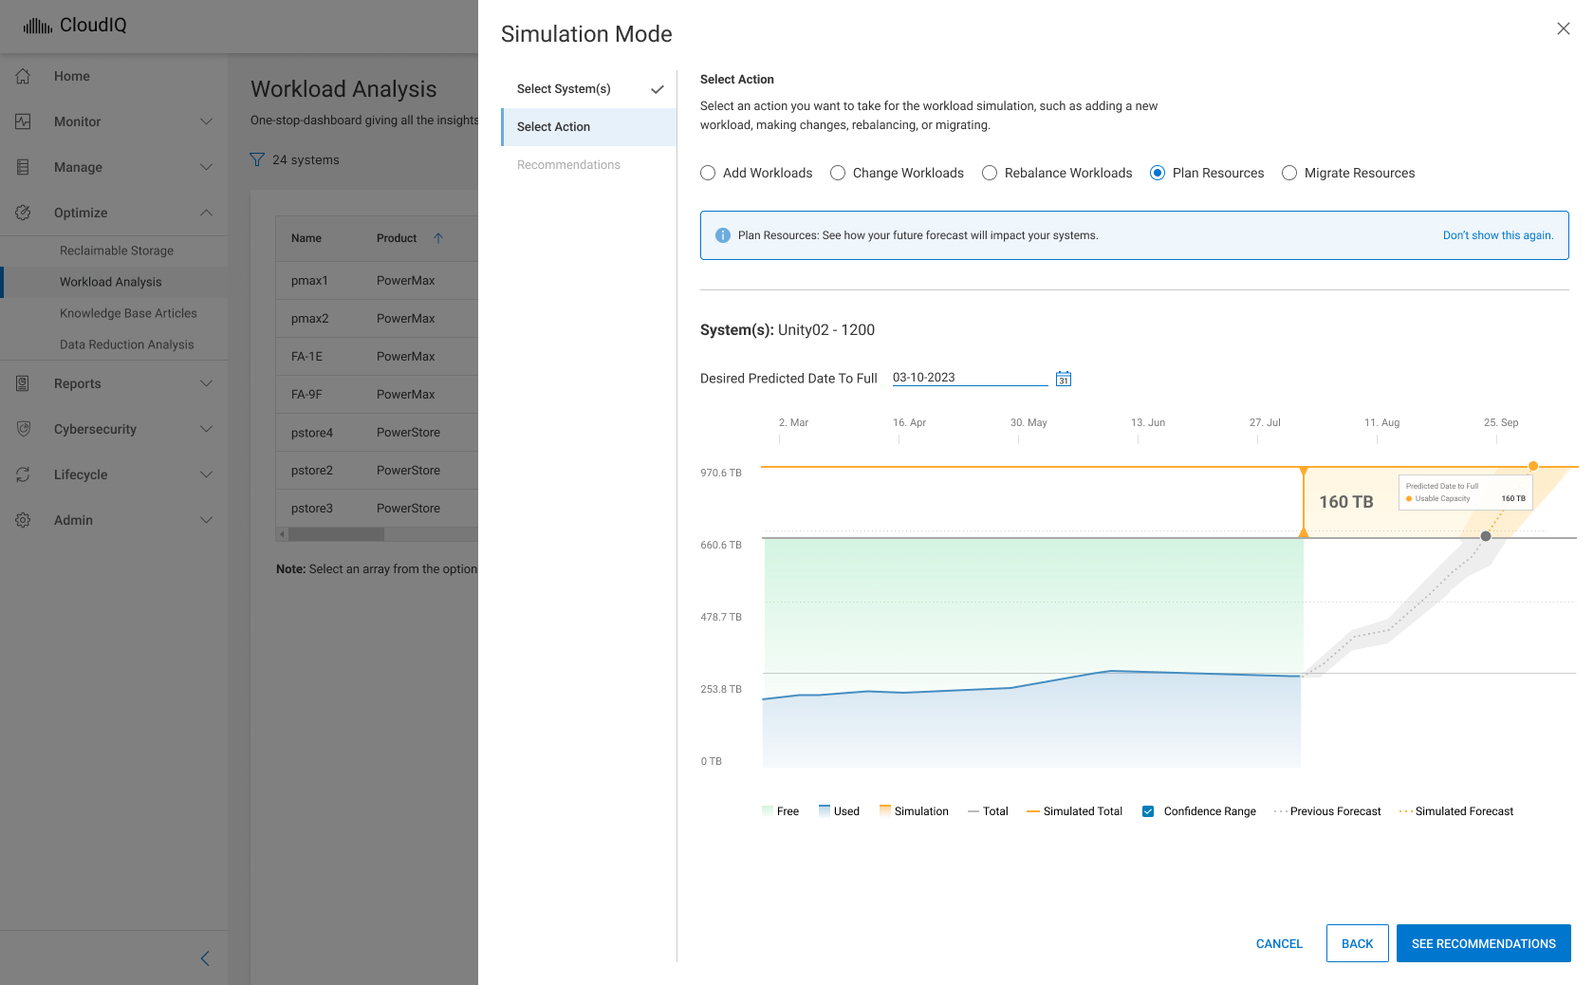Viewport: 1594px width, 985px height.
Task: Click the Name column header
Action: coord(306,238)
